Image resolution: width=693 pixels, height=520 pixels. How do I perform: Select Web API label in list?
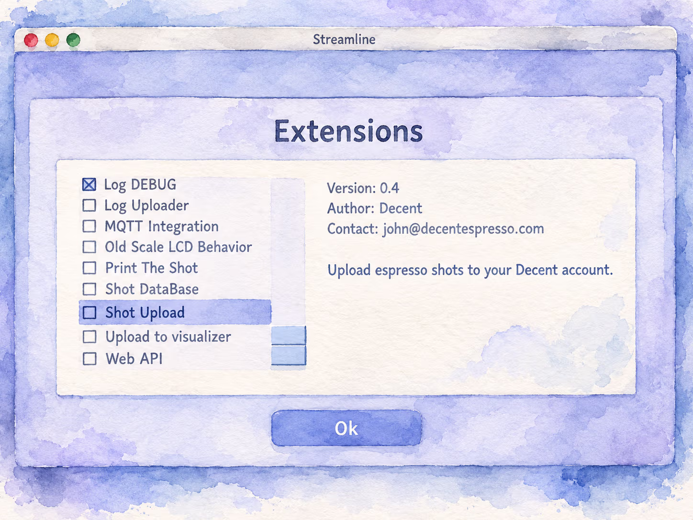(x=134, y=359)
